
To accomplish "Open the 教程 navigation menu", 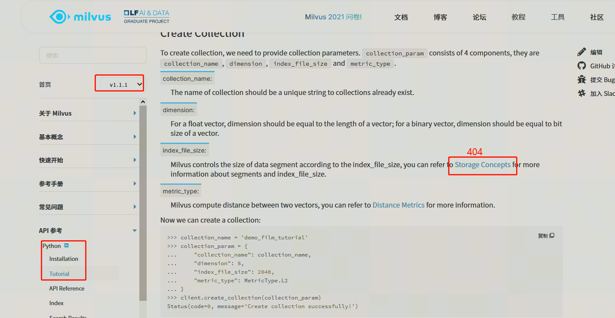I will click(x=518, y=17).
